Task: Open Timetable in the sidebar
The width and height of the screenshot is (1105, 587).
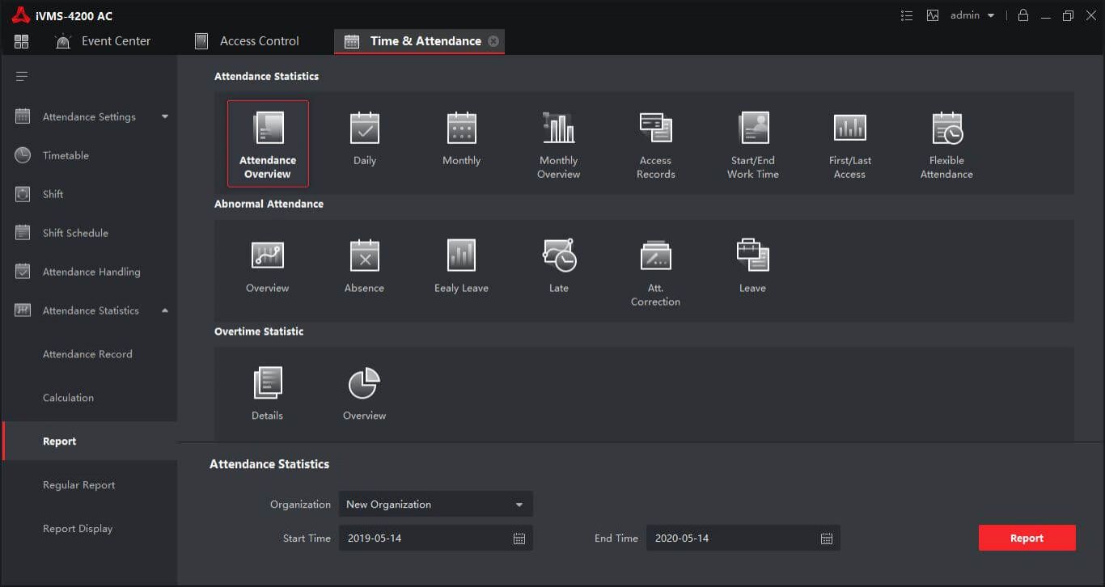Action: click(x=90, y=155)
